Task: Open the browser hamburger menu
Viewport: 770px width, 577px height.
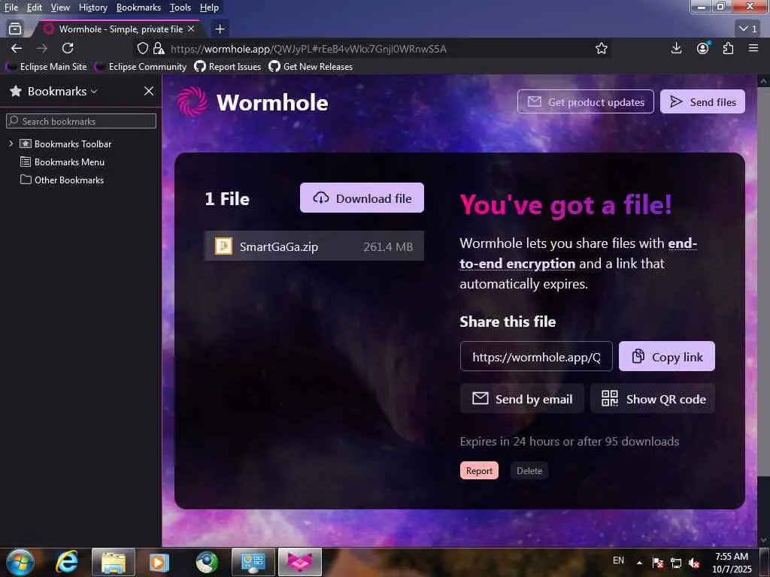Action: [x=753, y=48]
